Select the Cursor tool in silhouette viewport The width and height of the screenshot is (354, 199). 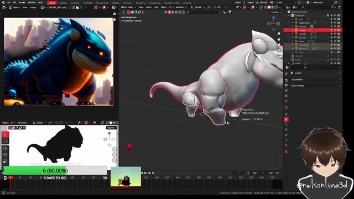point(5,141)
